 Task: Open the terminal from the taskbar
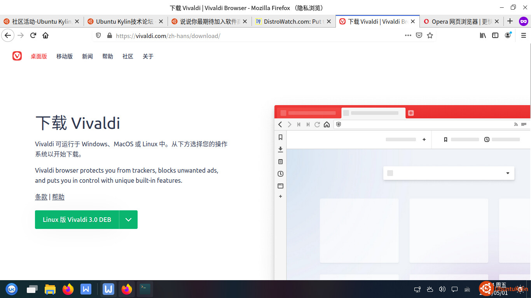coord(145,289)
